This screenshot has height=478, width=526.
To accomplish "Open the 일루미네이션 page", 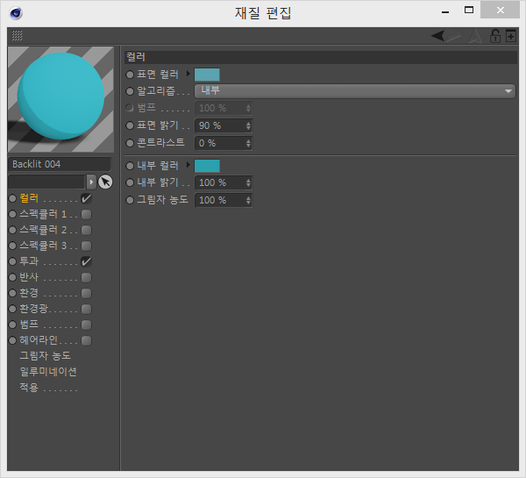I will coord(48,372).
